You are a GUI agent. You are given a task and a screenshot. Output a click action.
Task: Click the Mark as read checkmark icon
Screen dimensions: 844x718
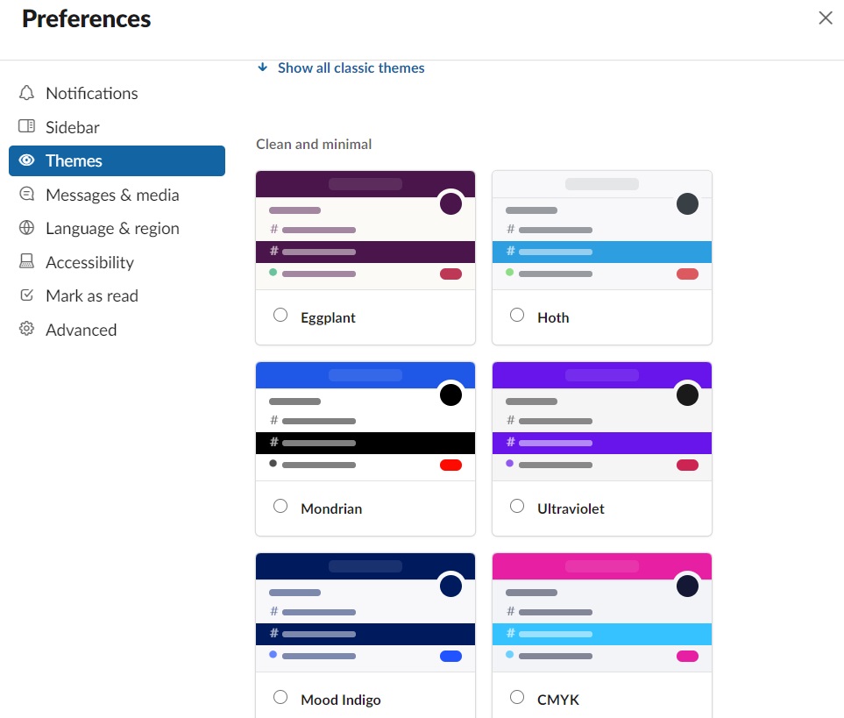tap(26, 295)
